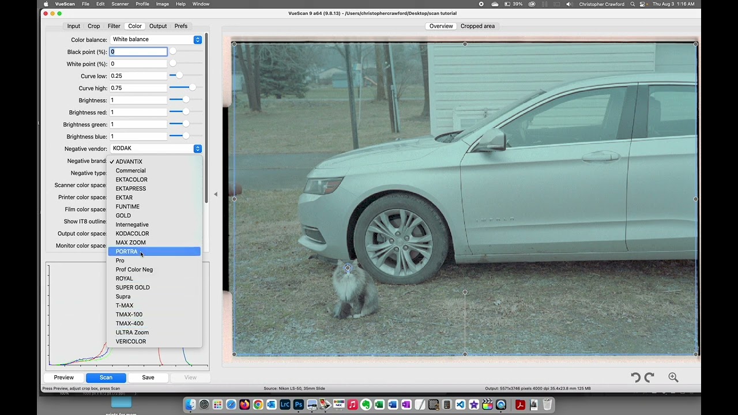This screenshot has width=738, height=415.
Task: Click the blue Scan button
Action: tap(106, 378)
